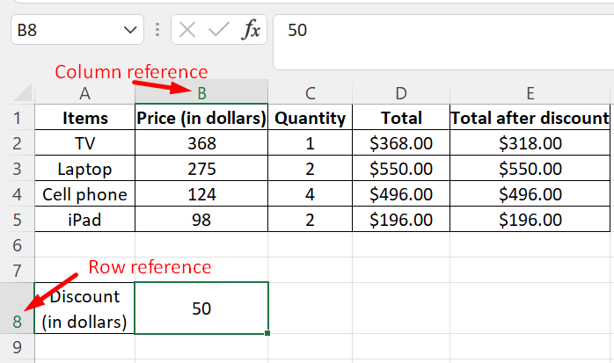Screen dimensions: 614x363
Task: Select column B header
Action: pos(201,93)
